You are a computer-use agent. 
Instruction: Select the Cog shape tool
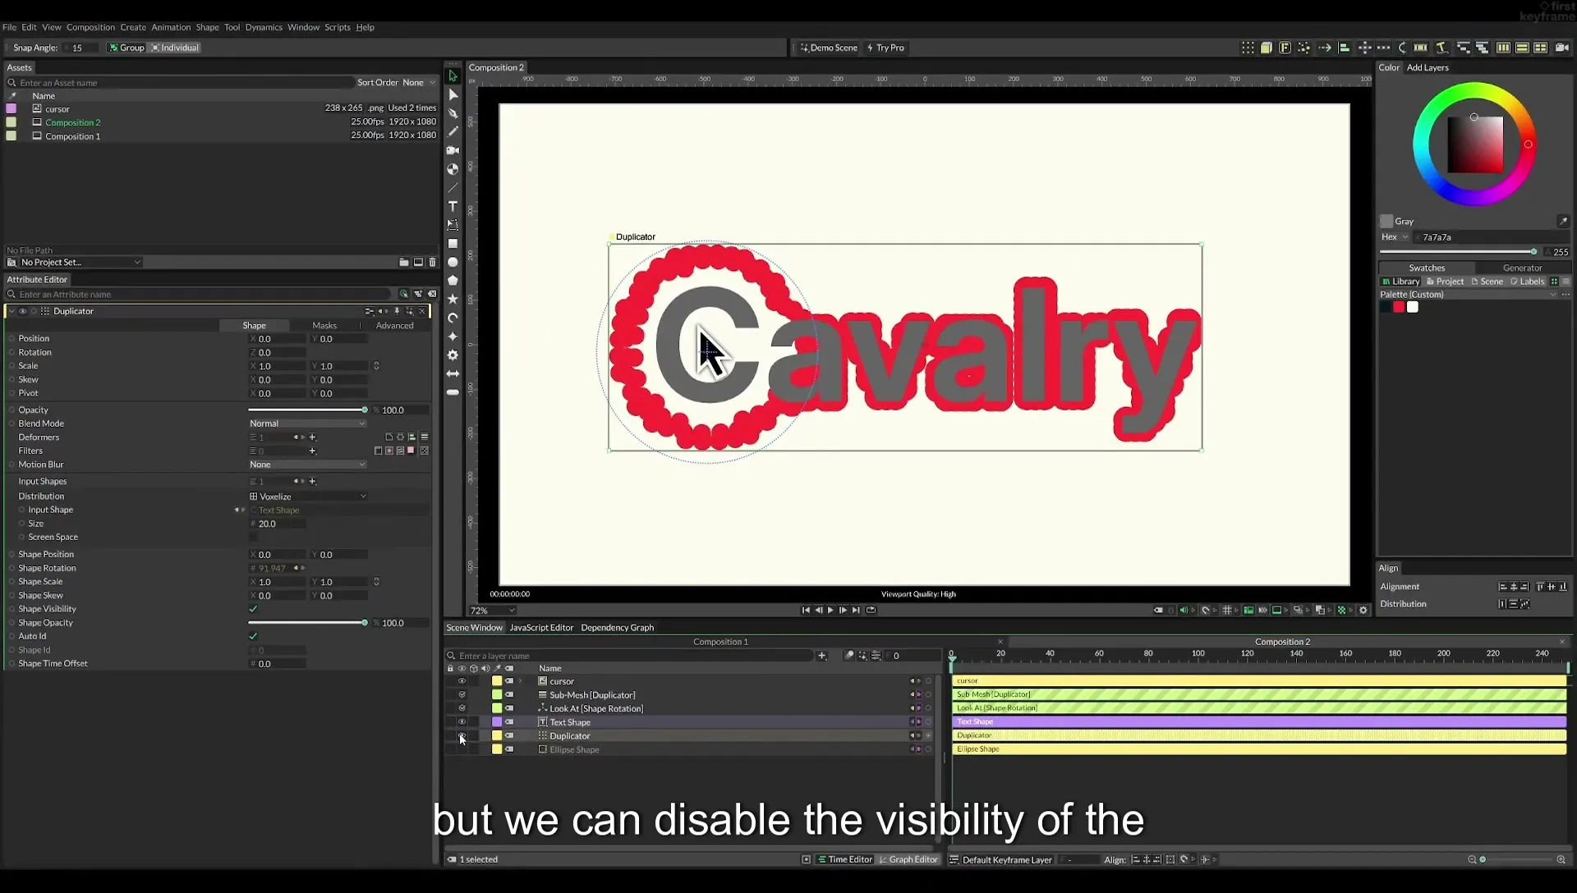click(453, 355)
